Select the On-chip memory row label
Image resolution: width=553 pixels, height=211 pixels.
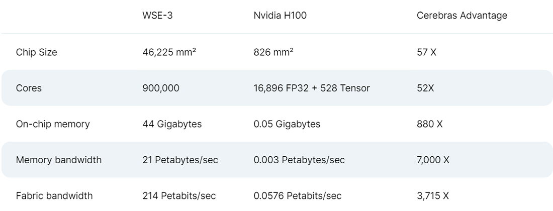click(x=53, y=124)
